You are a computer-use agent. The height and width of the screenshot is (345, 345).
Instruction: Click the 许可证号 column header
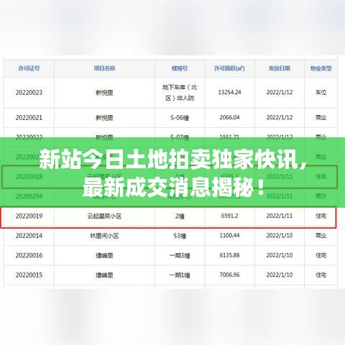click(x=29, y=68)
